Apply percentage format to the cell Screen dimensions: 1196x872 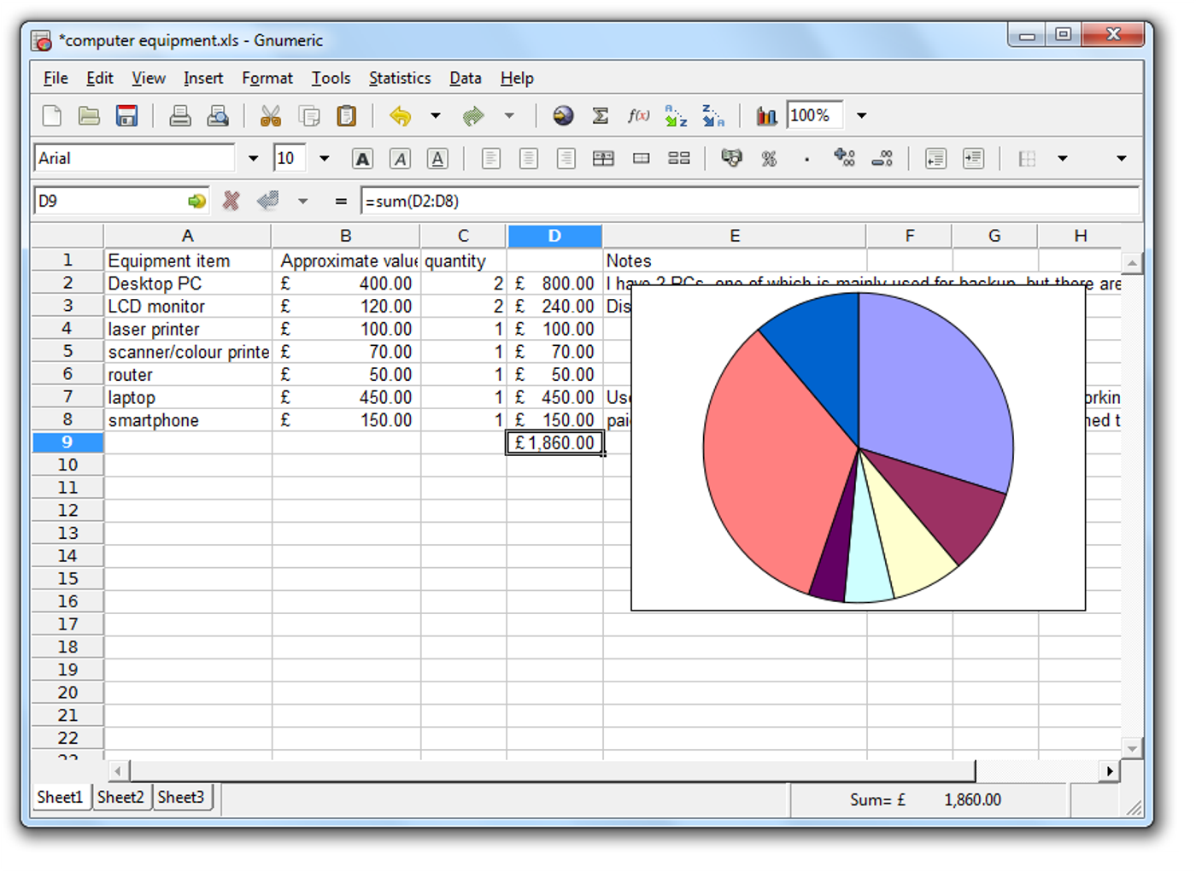pos(769,158)
